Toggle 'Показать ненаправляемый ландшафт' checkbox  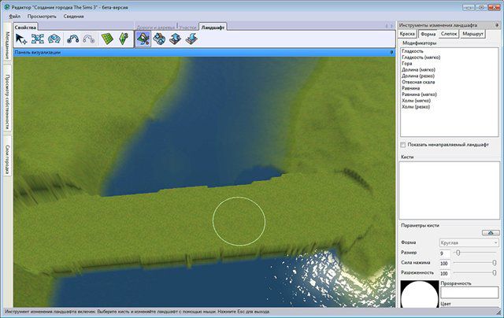click(404, 146)
